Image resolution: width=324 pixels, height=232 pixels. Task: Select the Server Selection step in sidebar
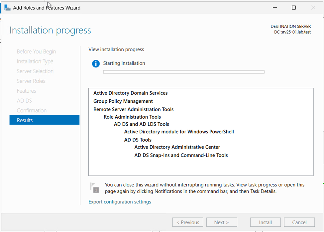pyautogui.click(x=35, y=71)
